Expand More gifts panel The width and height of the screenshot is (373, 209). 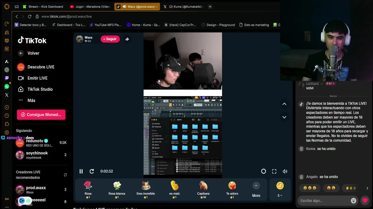tap(256, 190)
